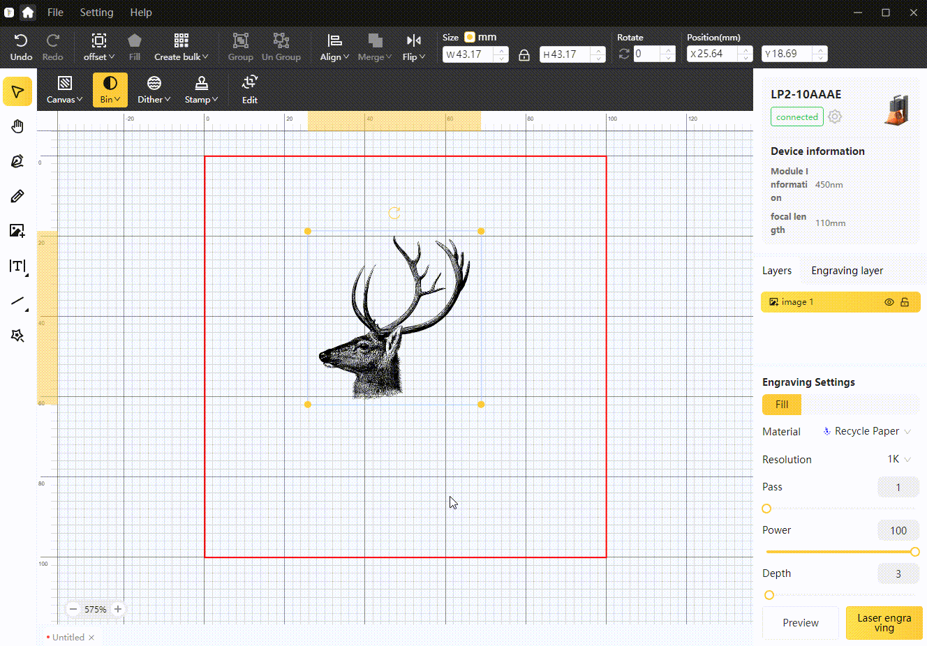The width and height of the screenshot is (927, 646).
Task: Open the Setting menu
Action: point(96,12)
